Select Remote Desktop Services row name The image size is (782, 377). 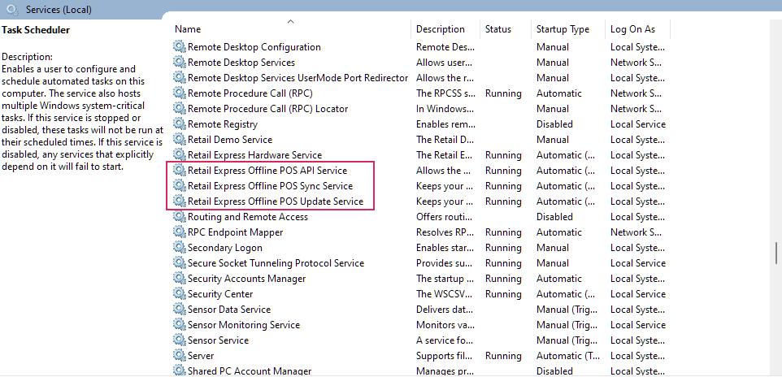[x=241, y=63]
